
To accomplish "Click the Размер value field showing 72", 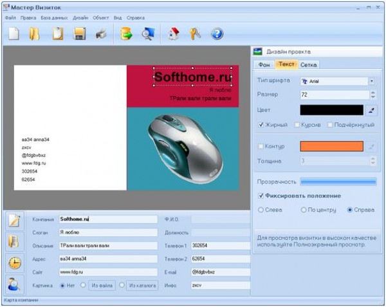I will [335, 95].
